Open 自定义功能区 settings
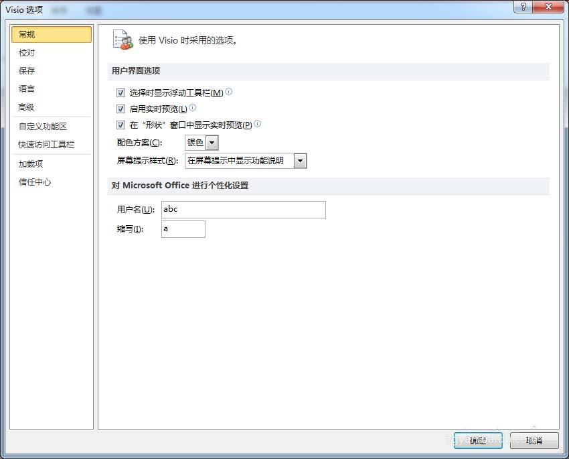Viewport: 569px width, 459px height. point(43,127)
